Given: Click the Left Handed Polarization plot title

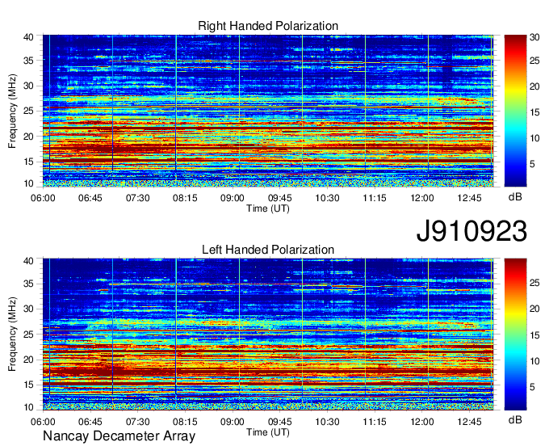Looking at the screenshot, I should [268, 250].
